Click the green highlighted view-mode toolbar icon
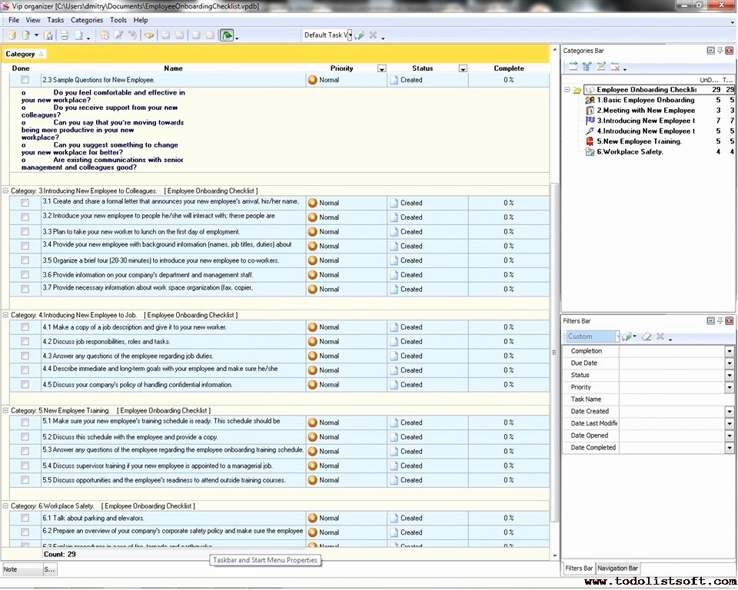Viewport: 738px width, 590px height. 227,35
